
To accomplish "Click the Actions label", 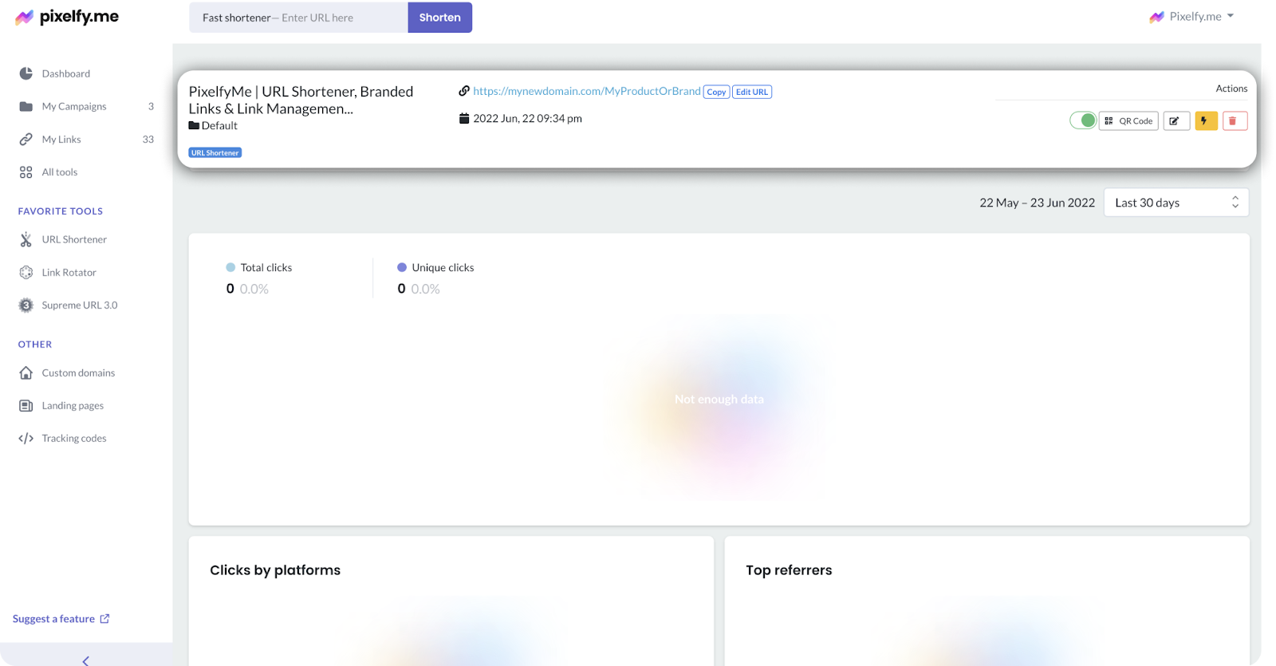I will click(x=1231, y=89).
